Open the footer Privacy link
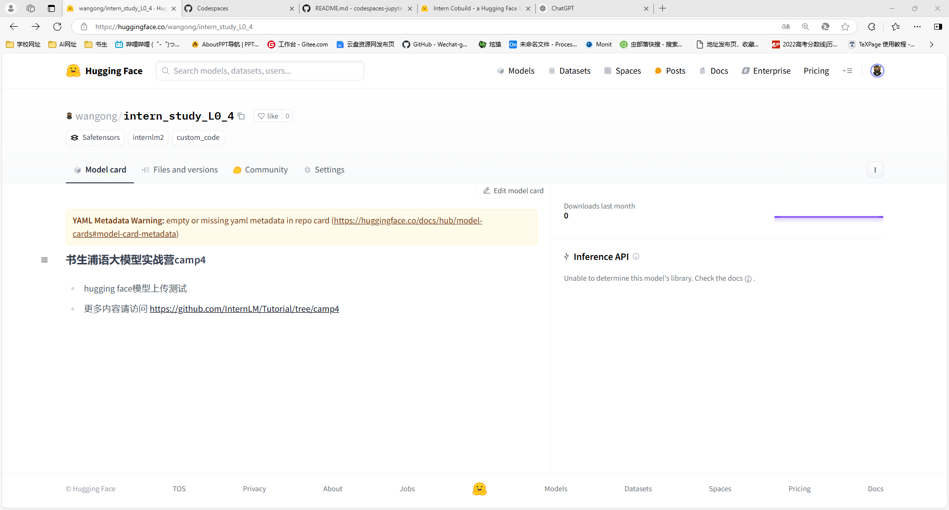The height and width of the screenshot is (510, 949). [254, 489]
